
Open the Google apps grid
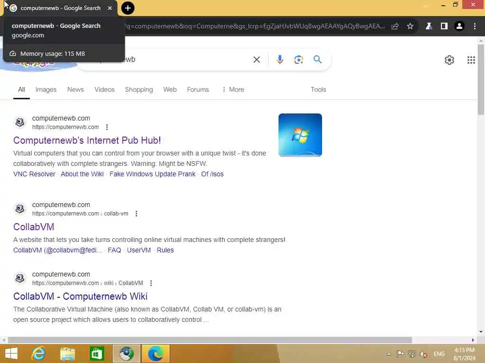471,60
